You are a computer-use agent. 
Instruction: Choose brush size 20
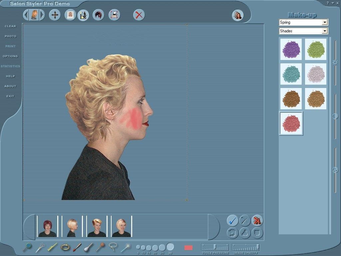pyautogui.click(x=155, y=248)
